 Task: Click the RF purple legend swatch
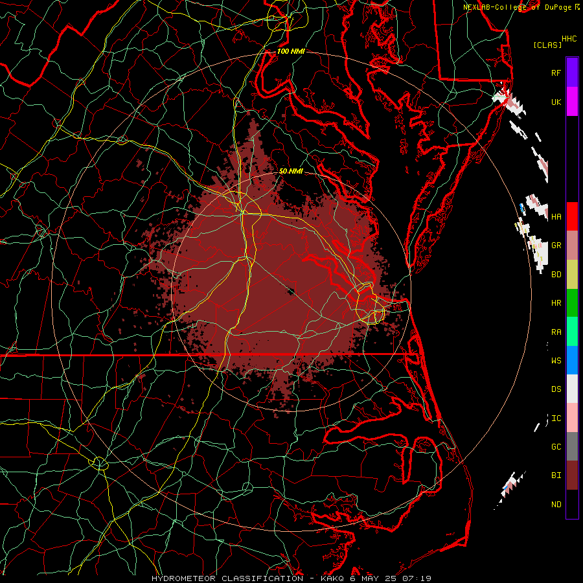click(x=572, y=73)
